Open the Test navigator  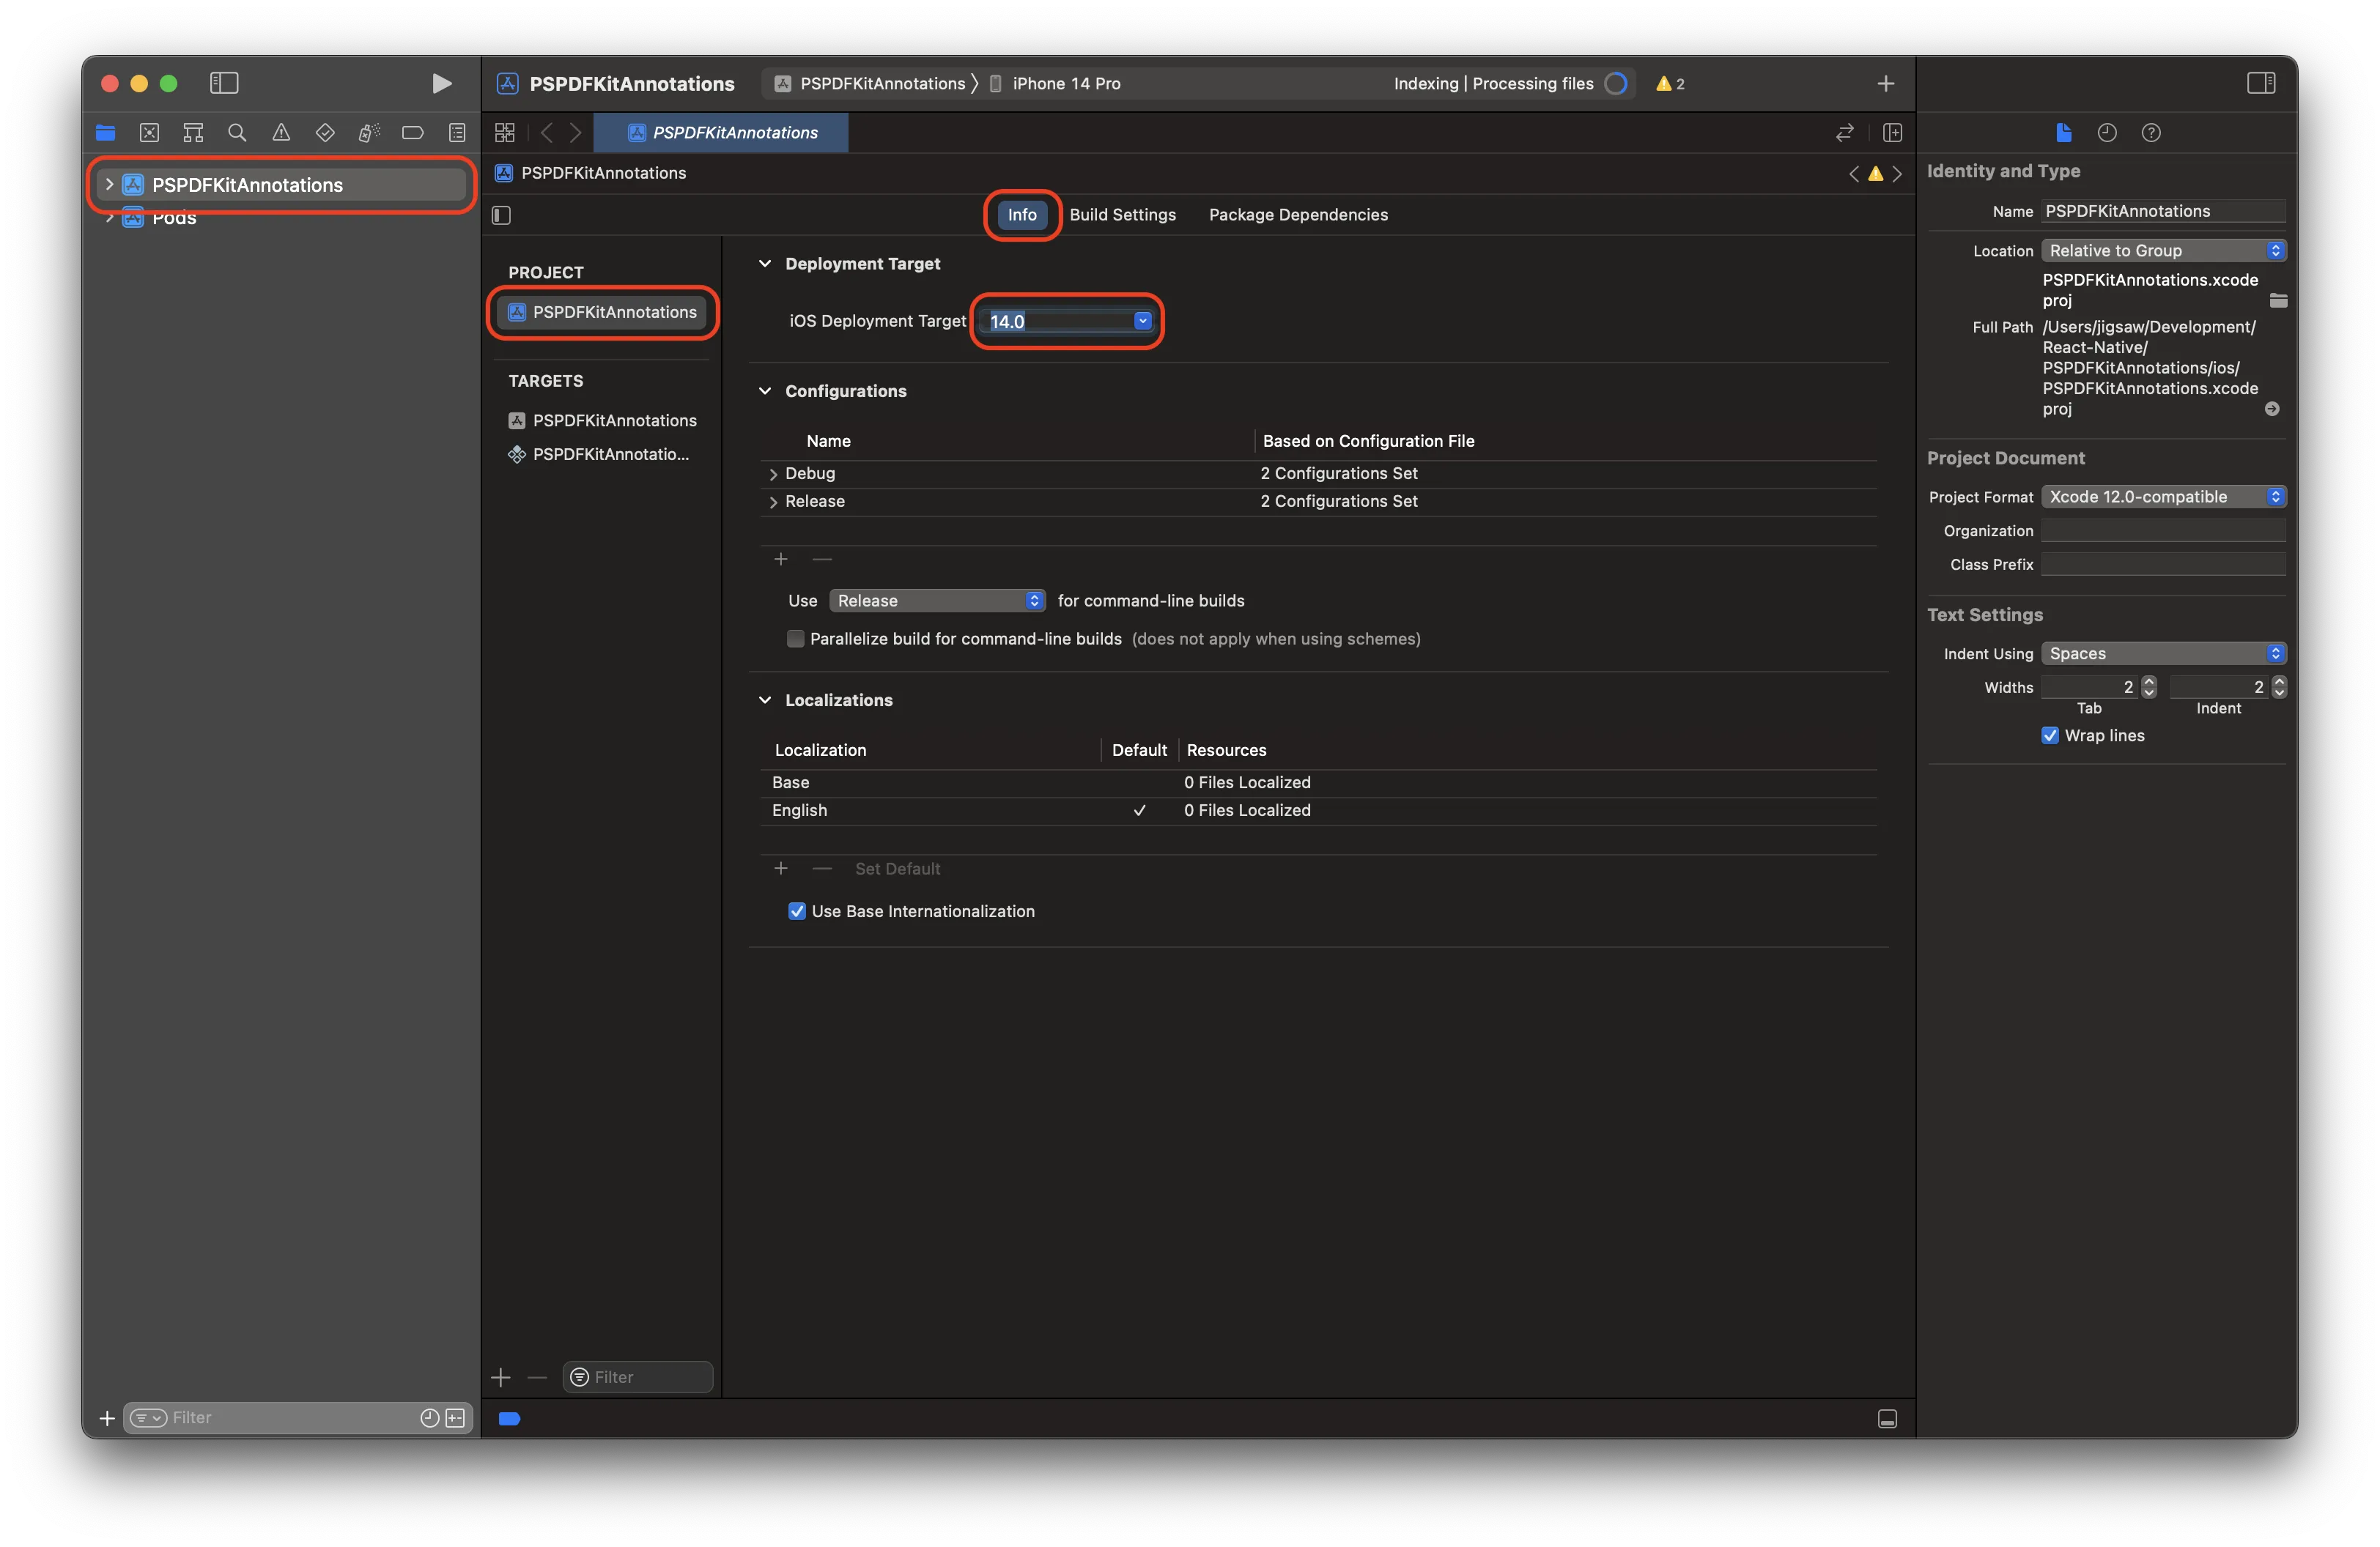pyautogui.click(x=324, y=132)
